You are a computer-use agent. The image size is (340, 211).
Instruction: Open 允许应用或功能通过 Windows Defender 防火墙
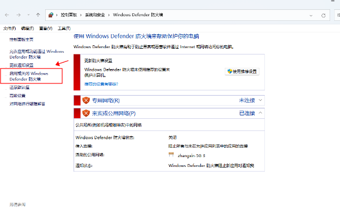[36, 54]
